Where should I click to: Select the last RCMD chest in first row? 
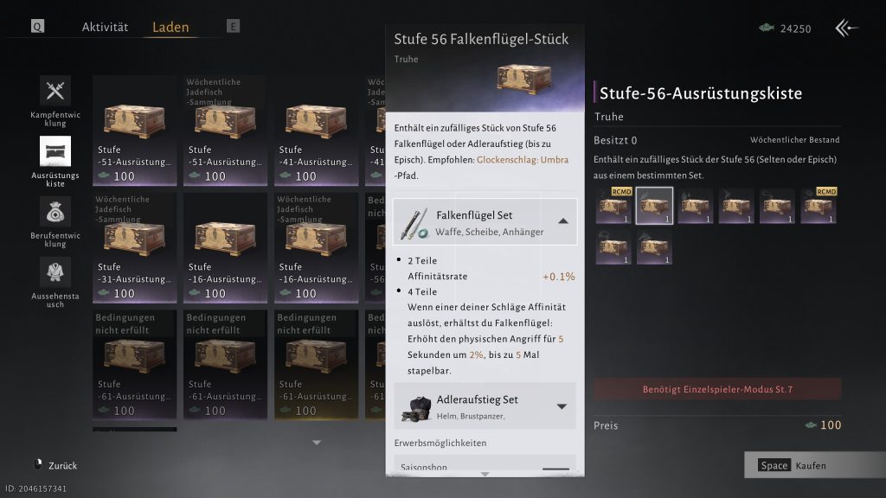point(819,206)
